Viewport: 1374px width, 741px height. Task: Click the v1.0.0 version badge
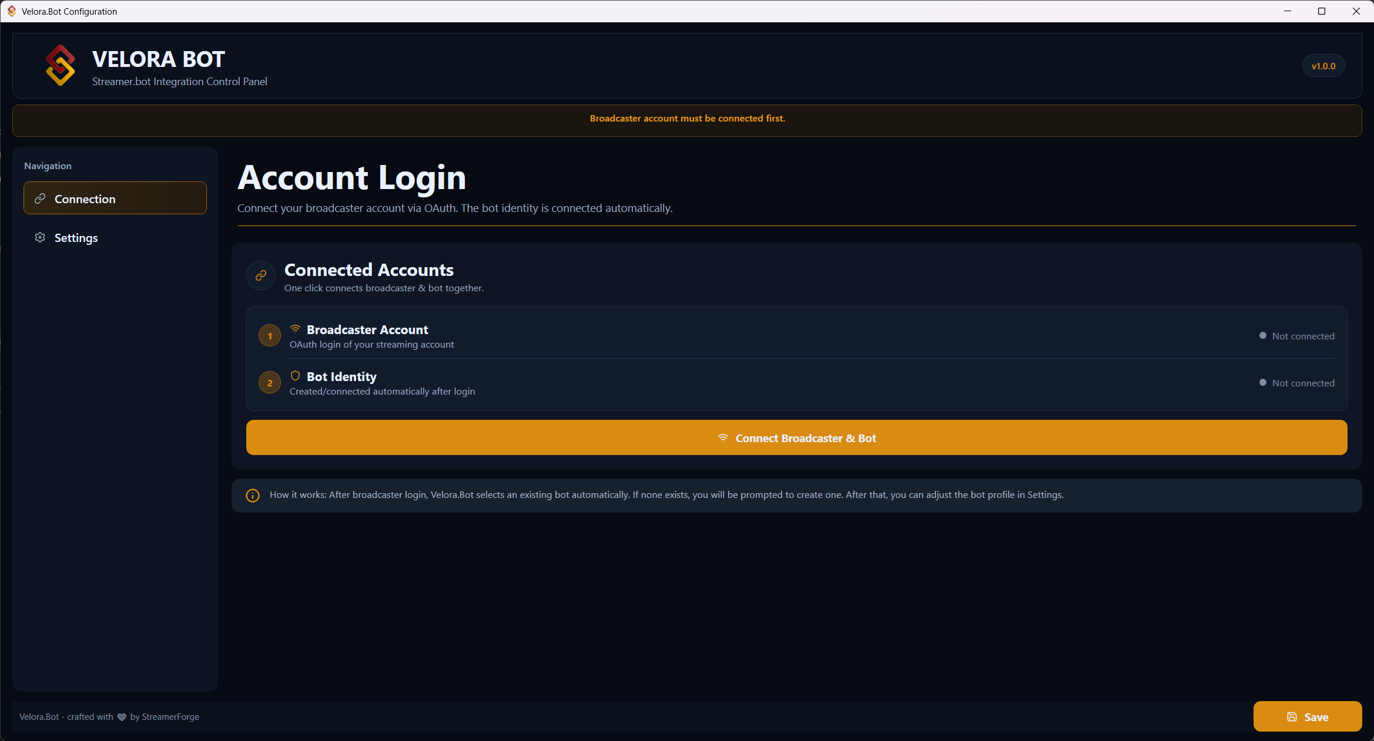click(x=1323, y=66)
